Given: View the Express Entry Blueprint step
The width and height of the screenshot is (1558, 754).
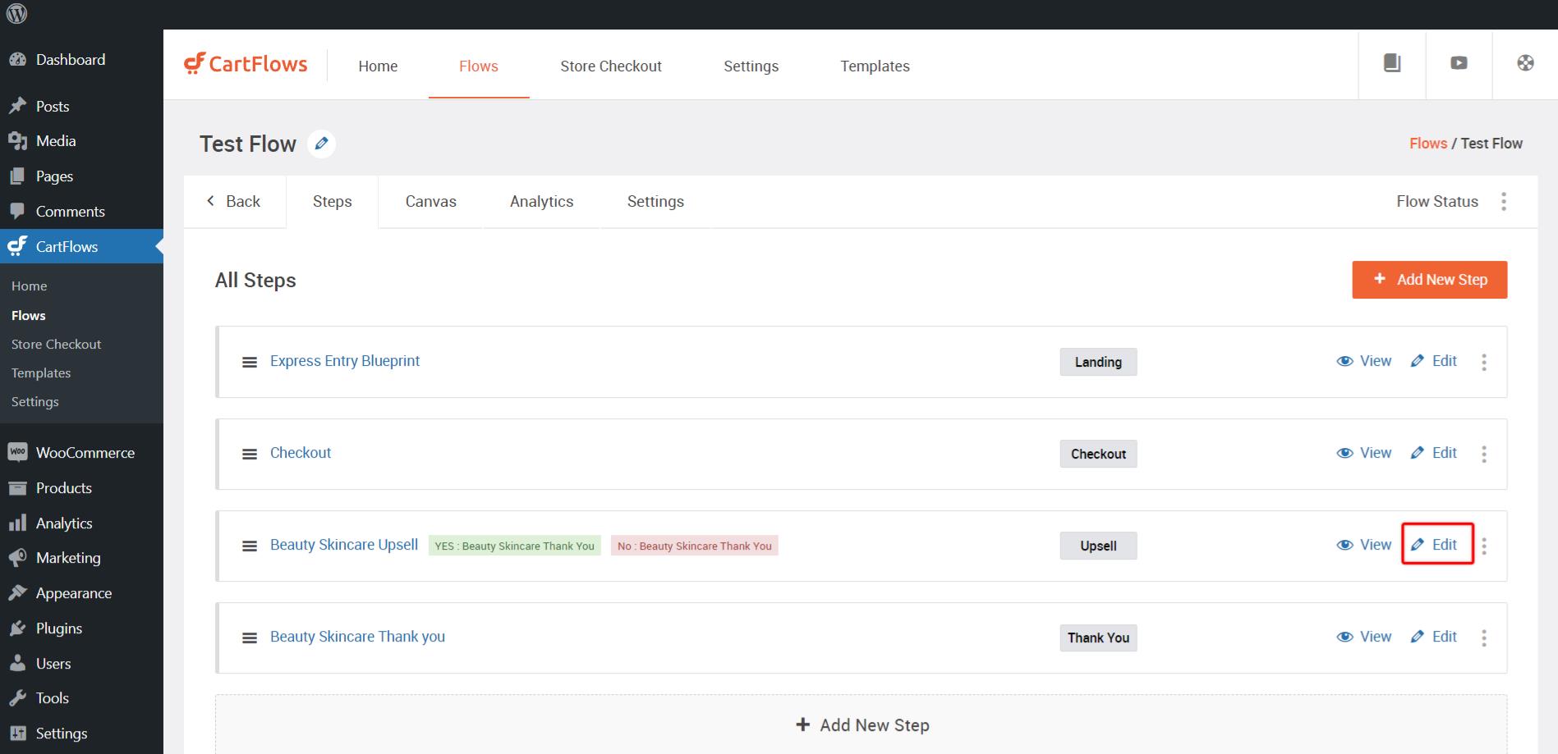Looking at the screenshot, I should click(x=1364, y=361).
